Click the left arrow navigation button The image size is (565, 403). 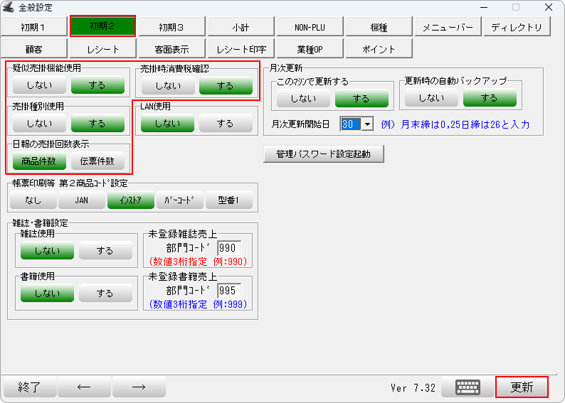click(85, 387)
